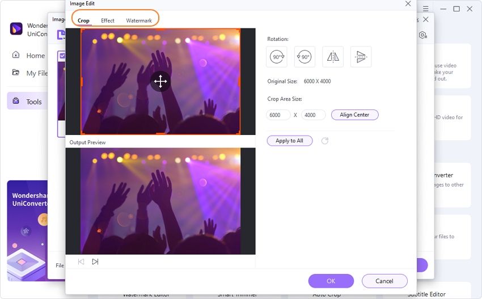Toggle the image thumbnail checkbox
Screen dimensions: 482x299
[x=62, y=56]
